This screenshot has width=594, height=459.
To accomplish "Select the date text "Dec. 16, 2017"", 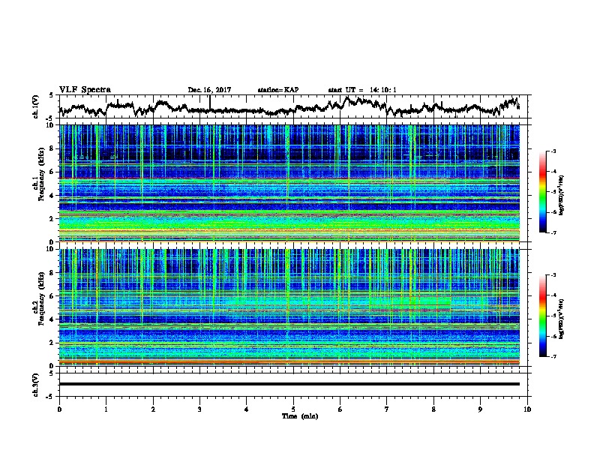I will (209, 90).
